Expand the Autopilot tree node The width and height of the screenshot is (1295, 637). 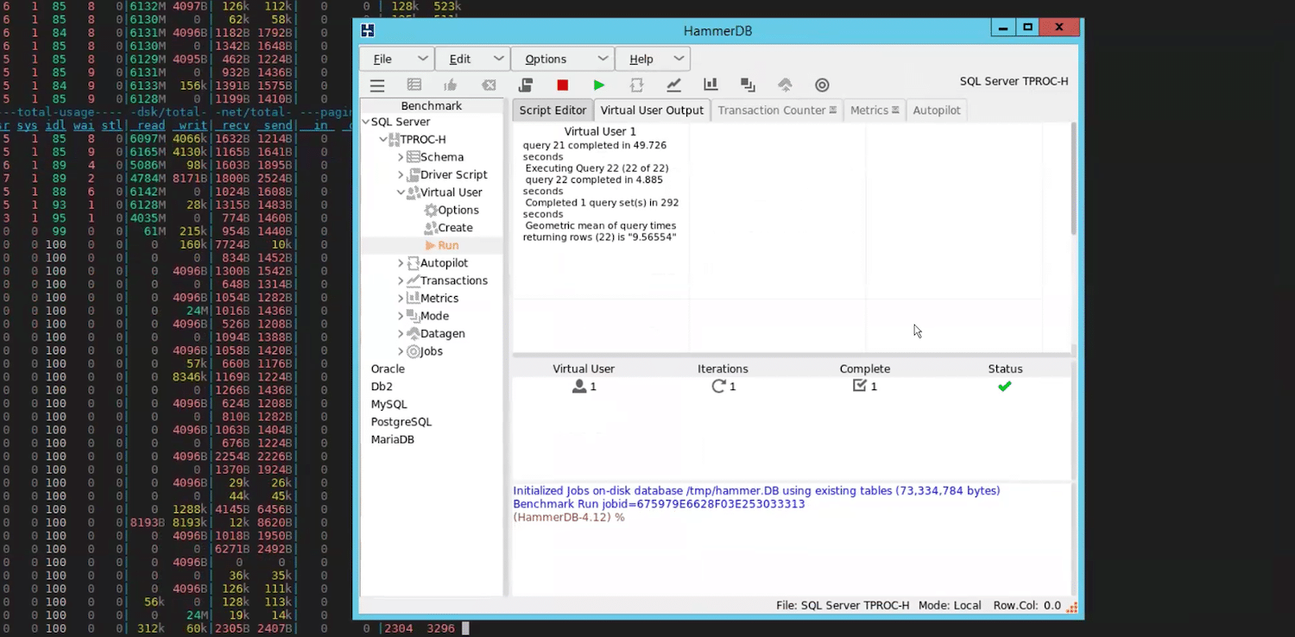(401, 263)
